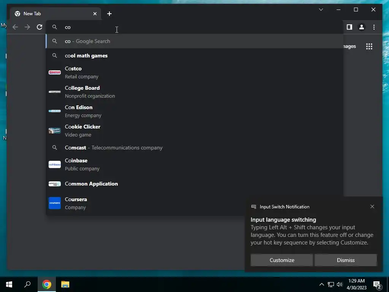Minimize the Chrome window

click(338, 10)
